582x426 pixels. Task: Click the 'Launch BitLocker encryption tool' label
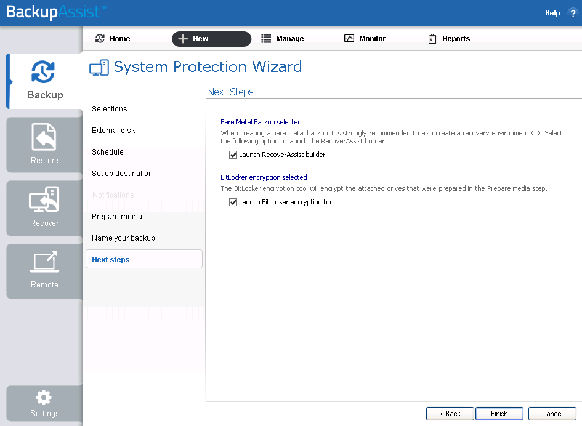(x=287, y=203)
